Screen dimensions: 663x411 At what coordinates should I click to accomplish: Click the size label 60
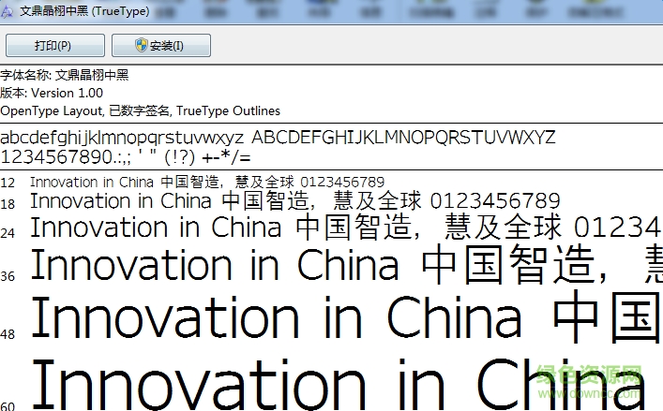pos(8,406)
